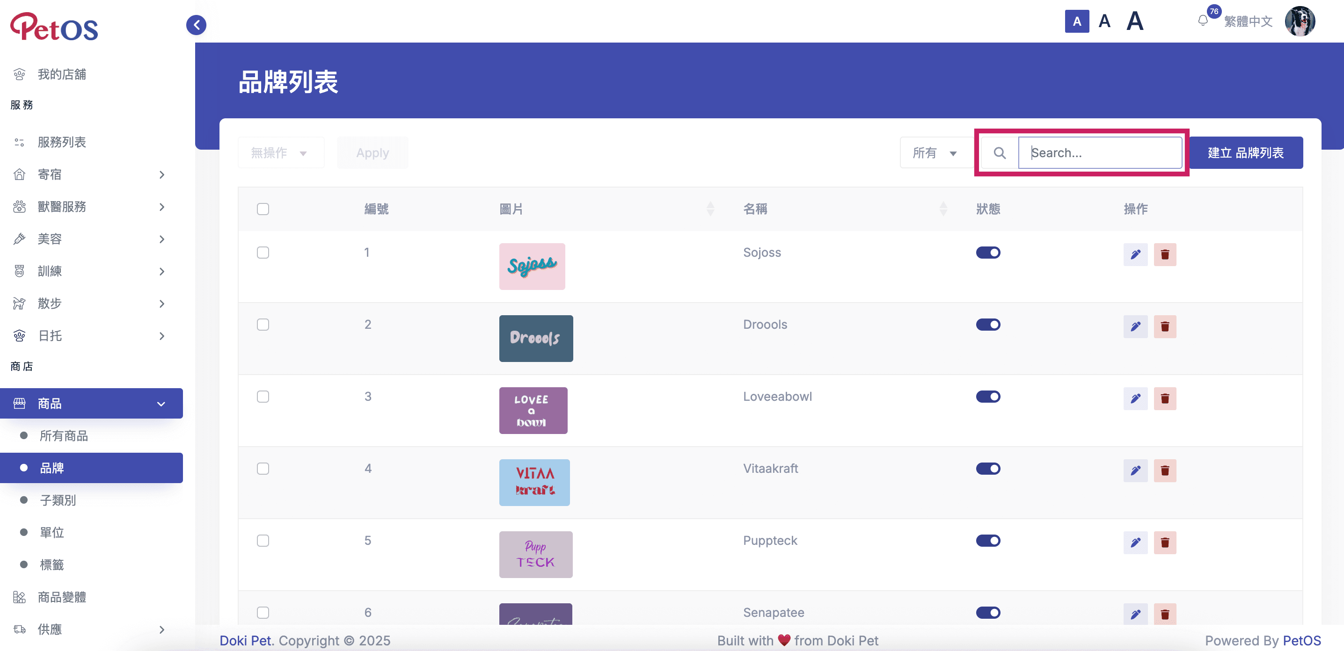Check the checkbox for Sojoss row
1344x651 pixels.
click(x=263, y=253)
